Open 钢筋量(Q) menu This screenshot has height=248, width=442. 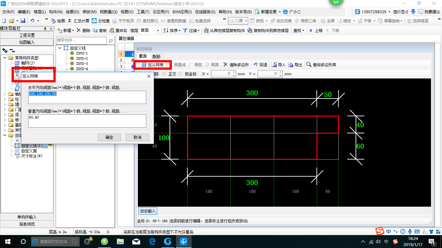(x=108, y=12)
